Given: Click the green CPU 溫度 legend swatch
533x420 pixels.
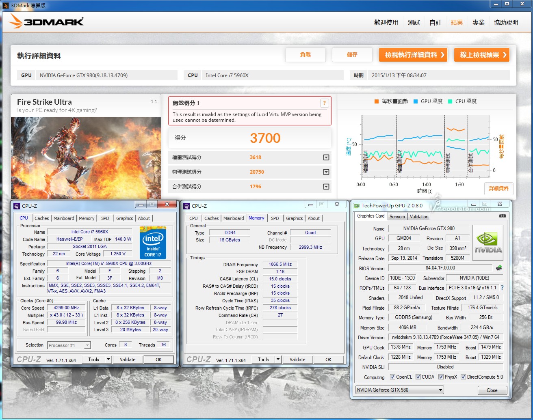Looking at the screenshot, I should (x=450, y=101).
